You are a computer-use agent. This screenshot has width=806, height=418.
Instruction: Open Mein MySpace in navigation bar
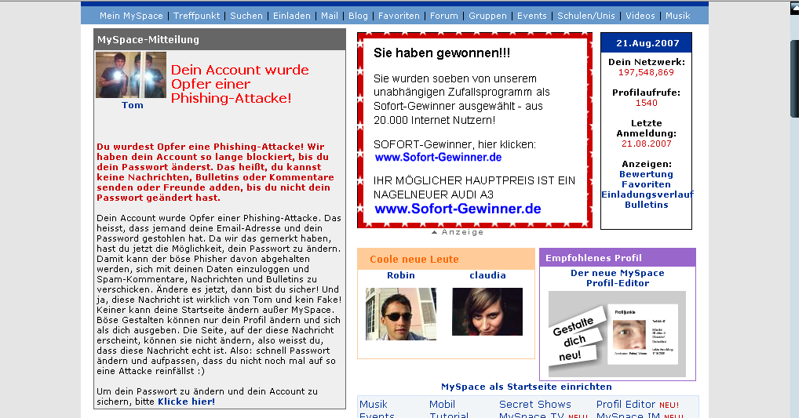[x=131, y=16]
